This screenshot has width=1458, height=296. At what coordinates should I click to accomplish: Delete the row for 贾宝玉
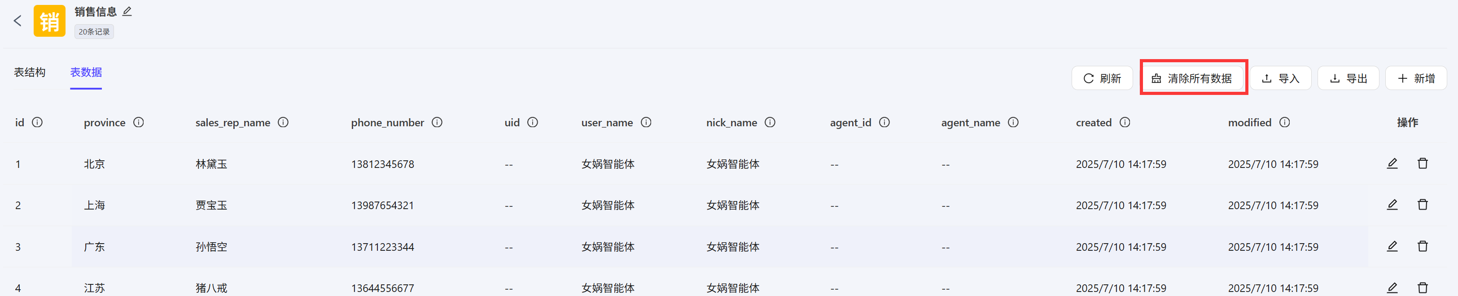pyautogui.click(x=1423, y=205)
